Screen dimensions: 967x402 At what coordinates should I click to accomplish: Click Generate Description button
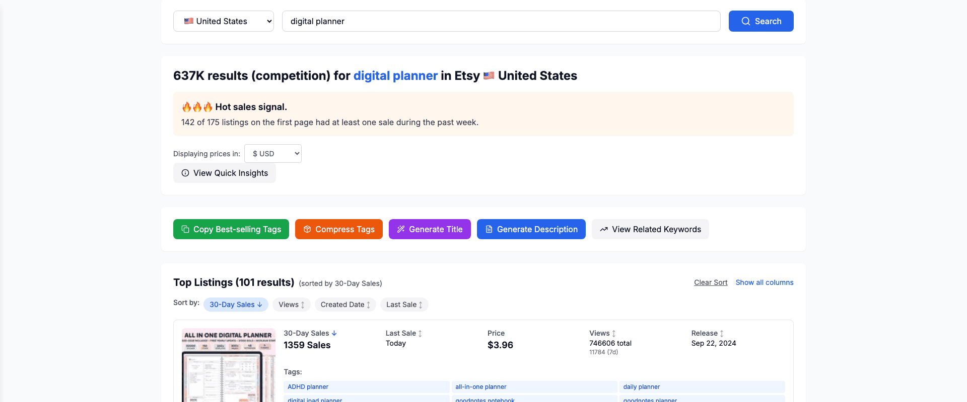[531, 229]
